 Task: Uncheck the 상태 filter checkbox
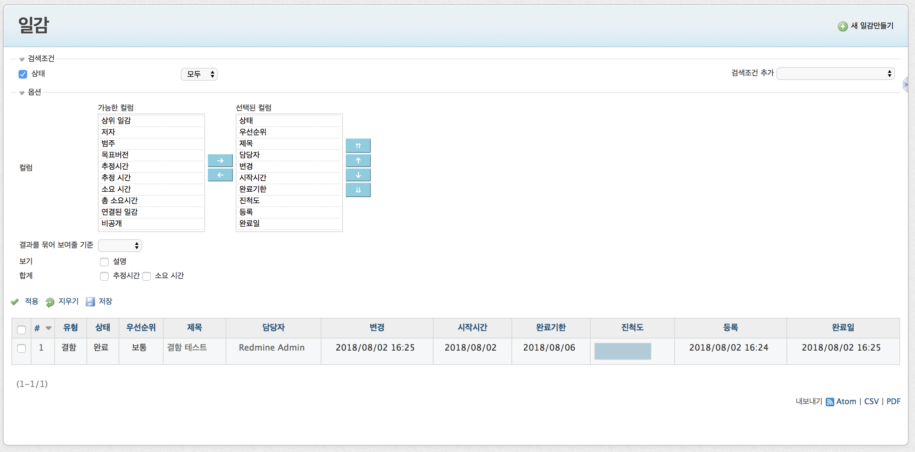[23, 74]
